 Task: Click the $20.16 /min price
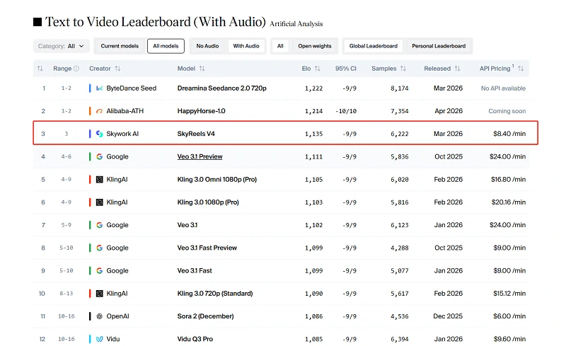click(x=508, y=202)
